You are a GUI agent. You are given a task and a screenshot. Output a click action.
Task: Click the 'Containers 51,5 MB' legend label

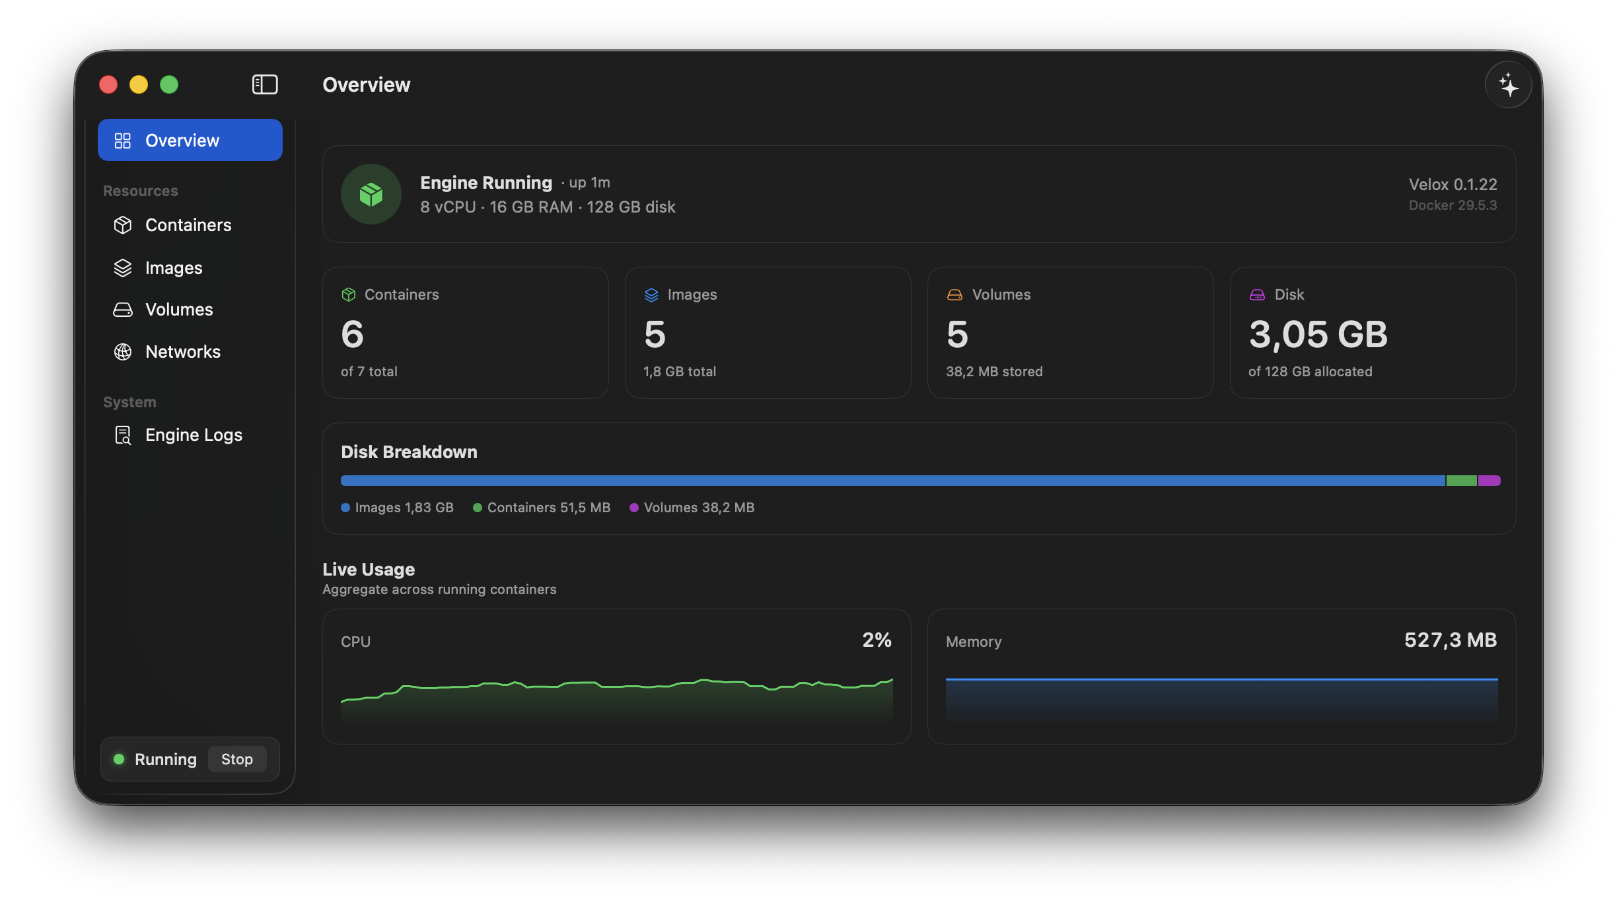click(549, 508)
